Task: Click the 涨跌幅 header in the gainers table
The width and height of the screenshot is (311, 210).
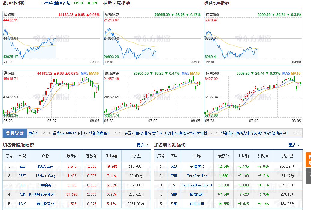Action: click(111, 156)
